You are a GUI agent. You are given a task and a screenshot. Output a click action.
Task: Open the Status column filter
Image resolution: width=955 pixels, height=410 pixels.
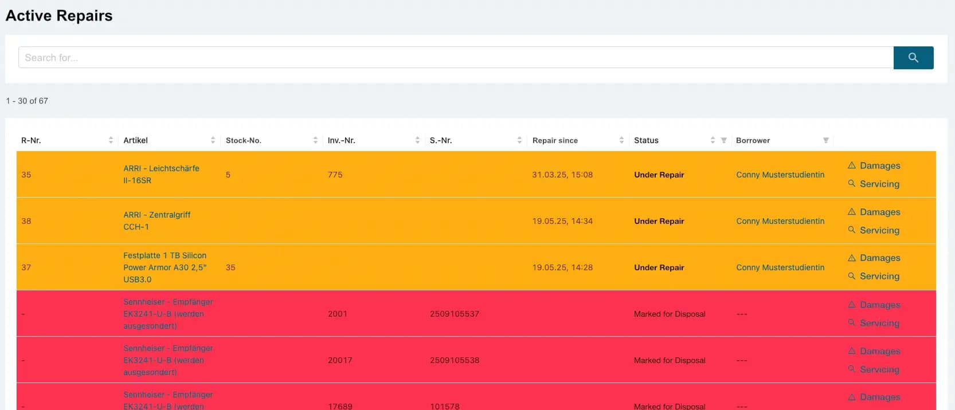(723, 140)
